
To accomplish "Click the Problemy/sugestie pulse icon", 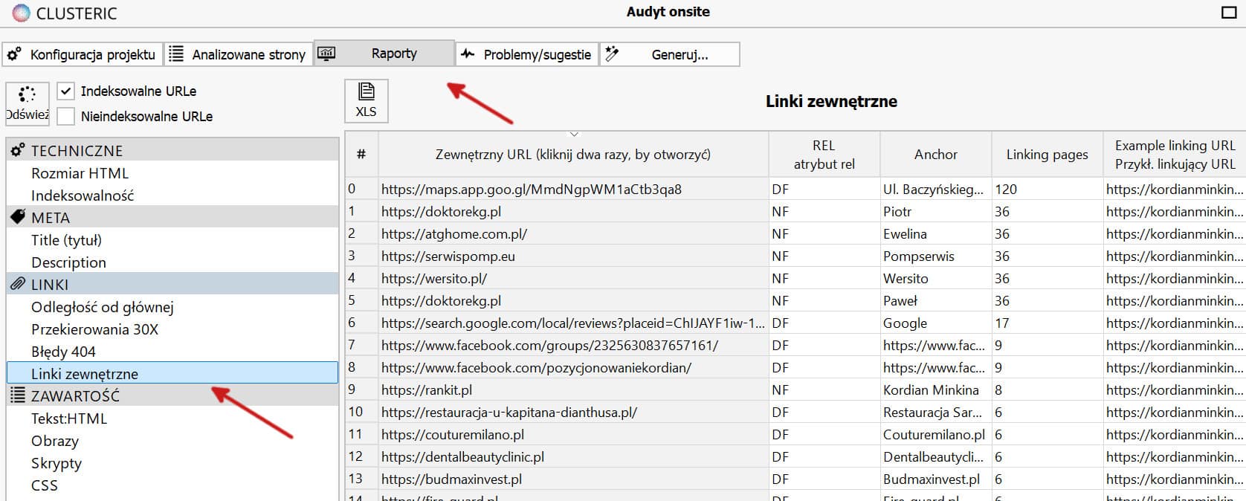I will [468, 54].
